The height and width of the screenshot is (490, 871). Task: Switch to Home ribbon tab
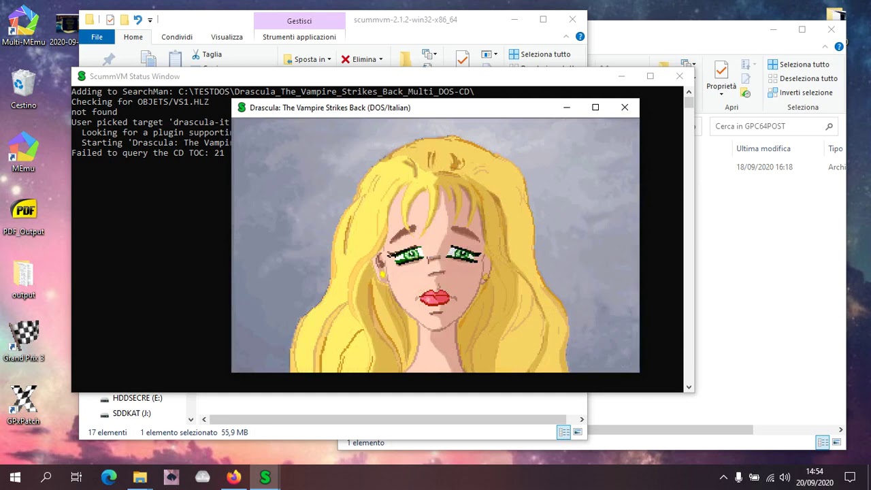133,37
